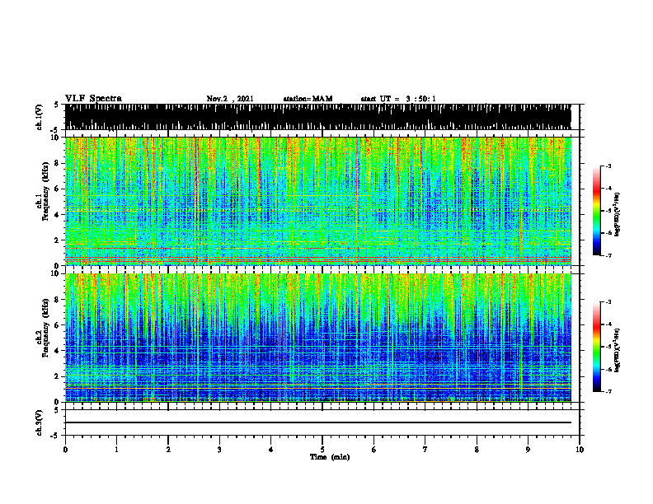Click the "6" kHz tick label of ch.1 spectrogram
Screen dimensions: 653x504
coord(58,189)
